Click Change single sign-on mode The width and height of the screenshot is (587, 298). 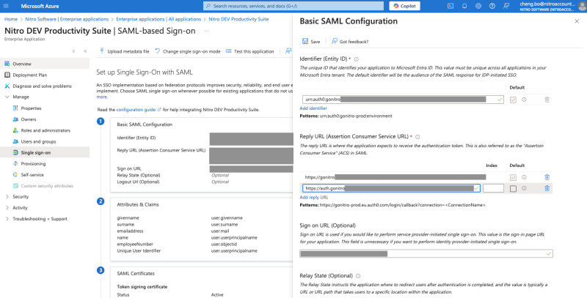(x=188, y=51)
